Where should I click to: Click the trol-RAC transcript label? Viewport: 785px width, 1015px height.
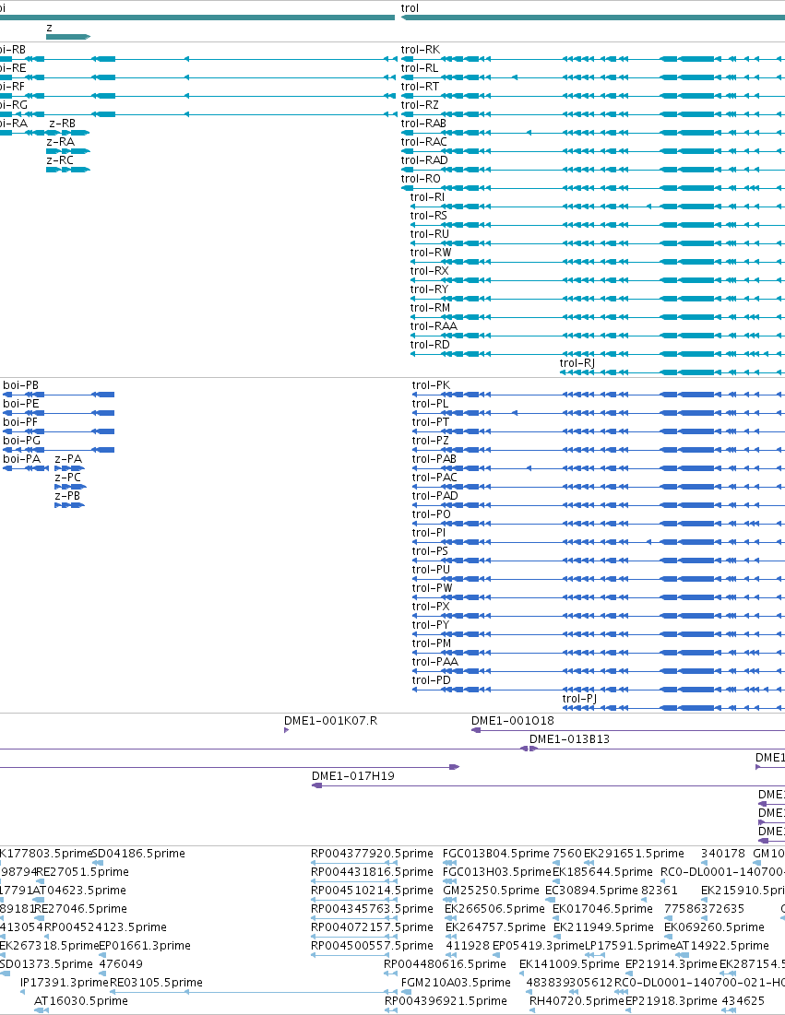tap(423, 142)
